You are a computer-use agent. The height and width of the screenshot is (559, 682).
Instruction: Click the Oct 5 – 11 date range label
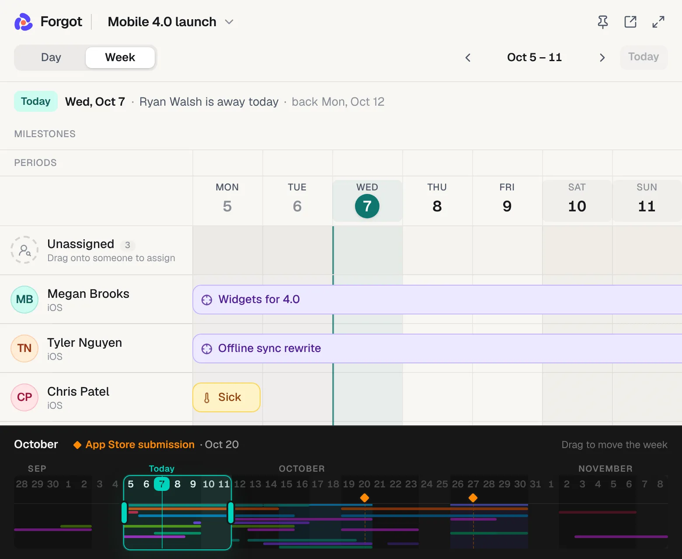coord(534,58)
